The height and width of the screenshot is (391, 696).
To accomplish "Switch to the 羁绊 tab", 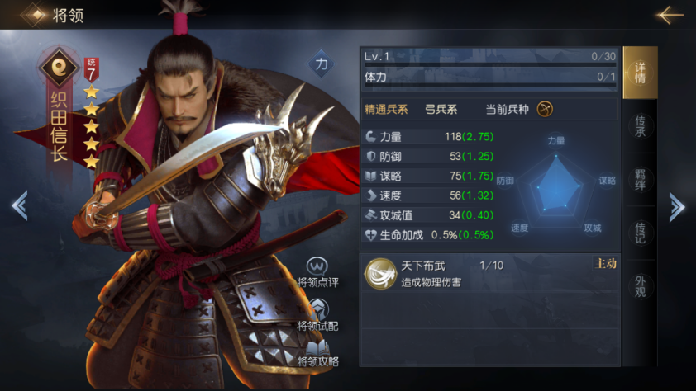I will coord(640,179).
